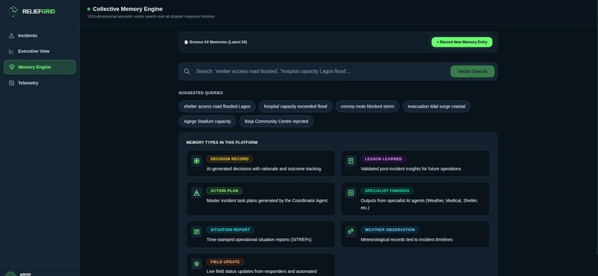The height and width of the screenshot is (276, 598).
Task: Click the Record New Memory Entry button
Action: click(461, 42)
